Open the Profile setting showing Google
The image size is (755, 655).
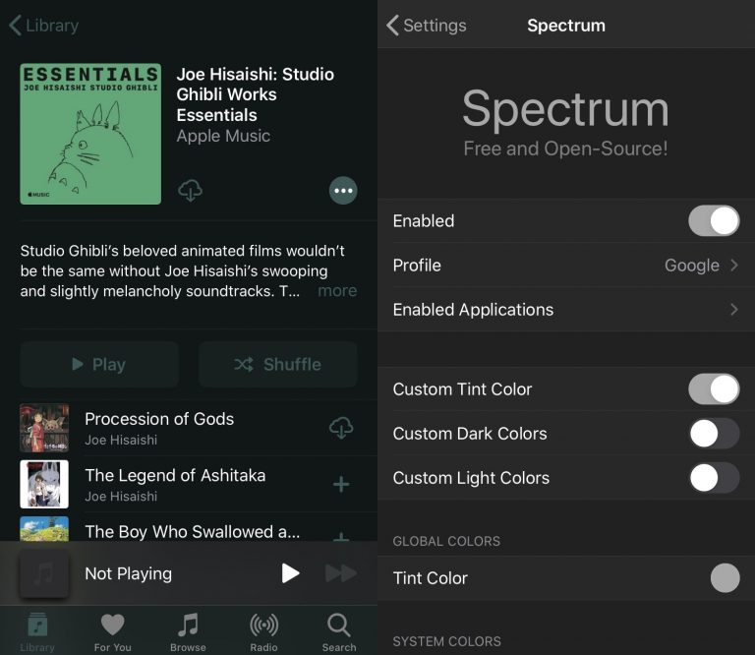pos(566,265)
